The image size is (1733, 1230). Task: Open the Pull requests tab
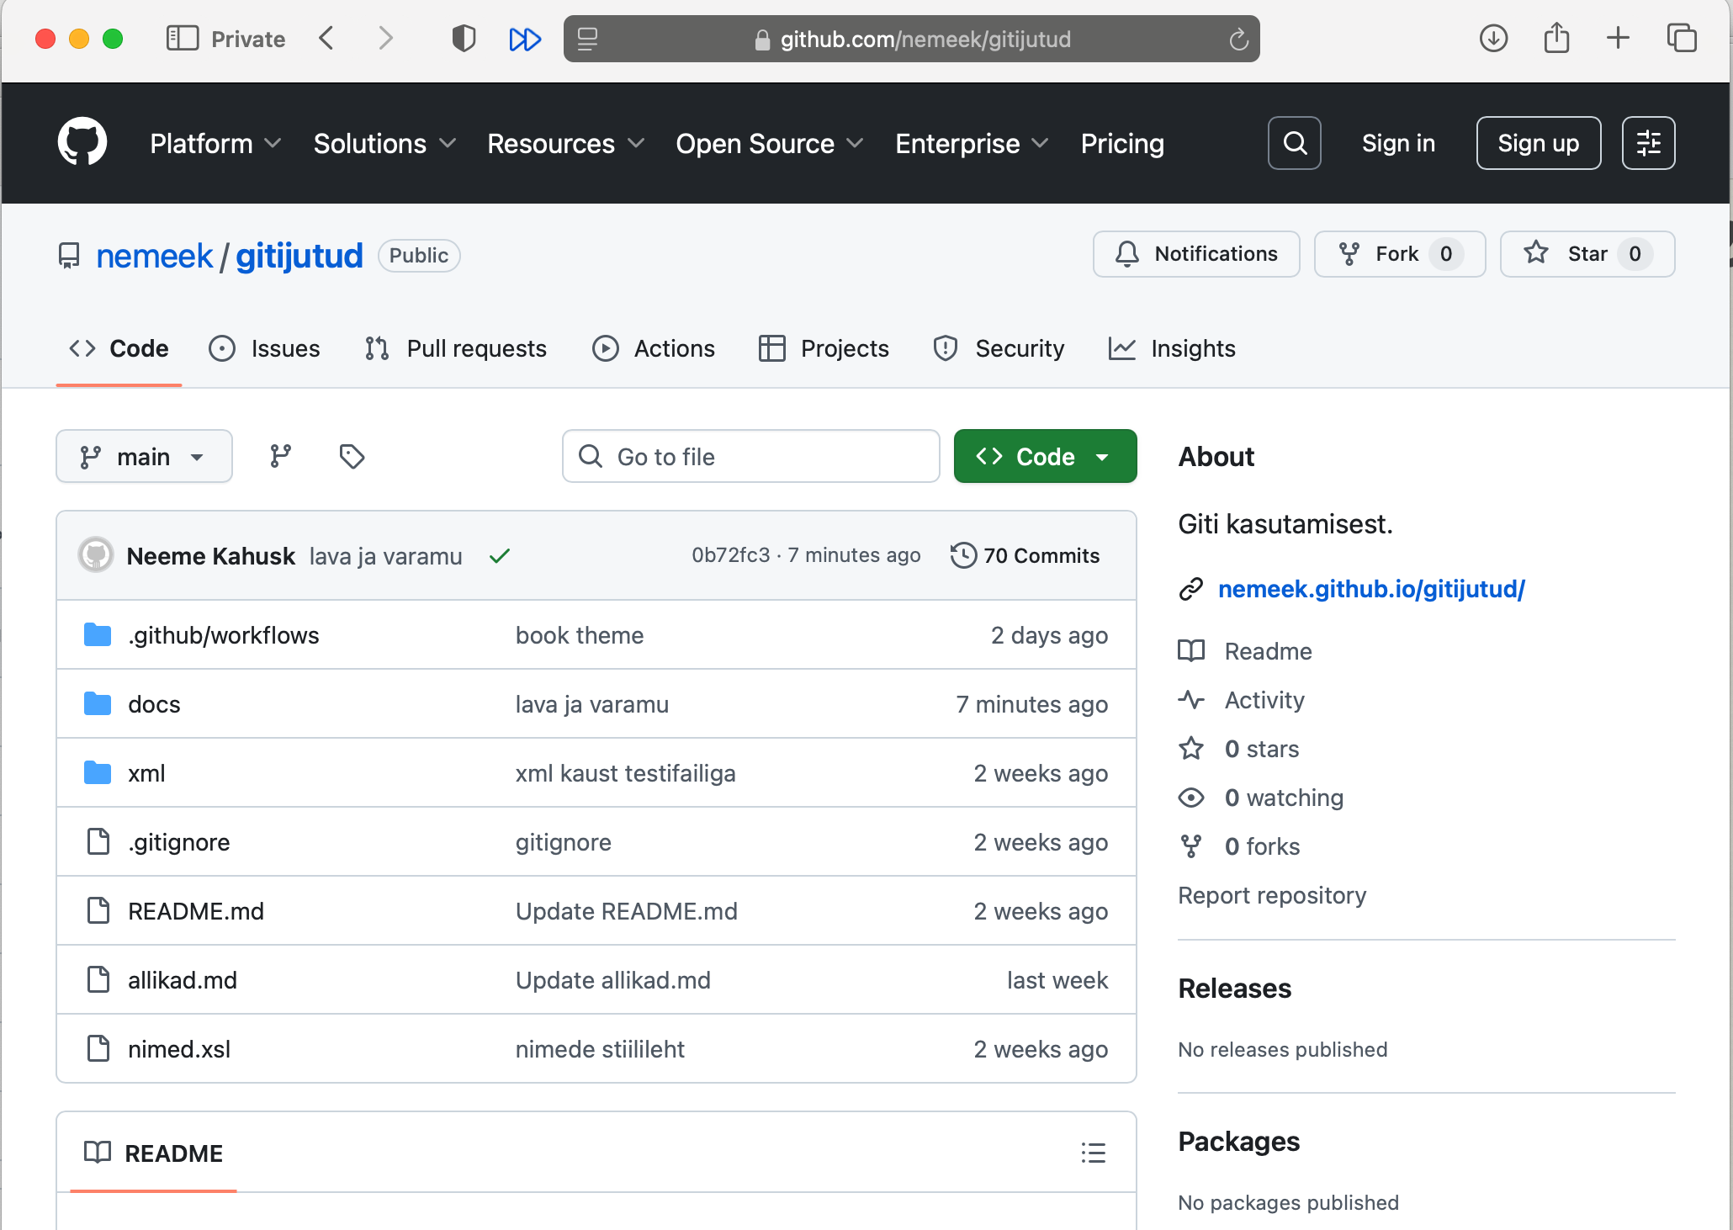point(456,348)
